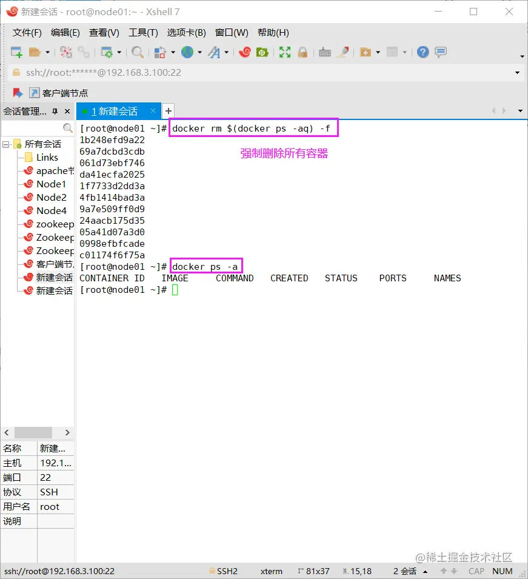The height and width of the screenshot is (579, 528).
Task: Toggle full screen green arrows icon
Action: click(x=285, y=52)
